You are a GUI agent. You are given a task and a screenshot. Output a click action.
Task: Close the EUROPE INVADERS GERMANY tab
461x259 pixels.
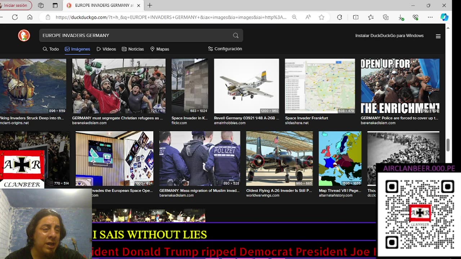point(139,5)
